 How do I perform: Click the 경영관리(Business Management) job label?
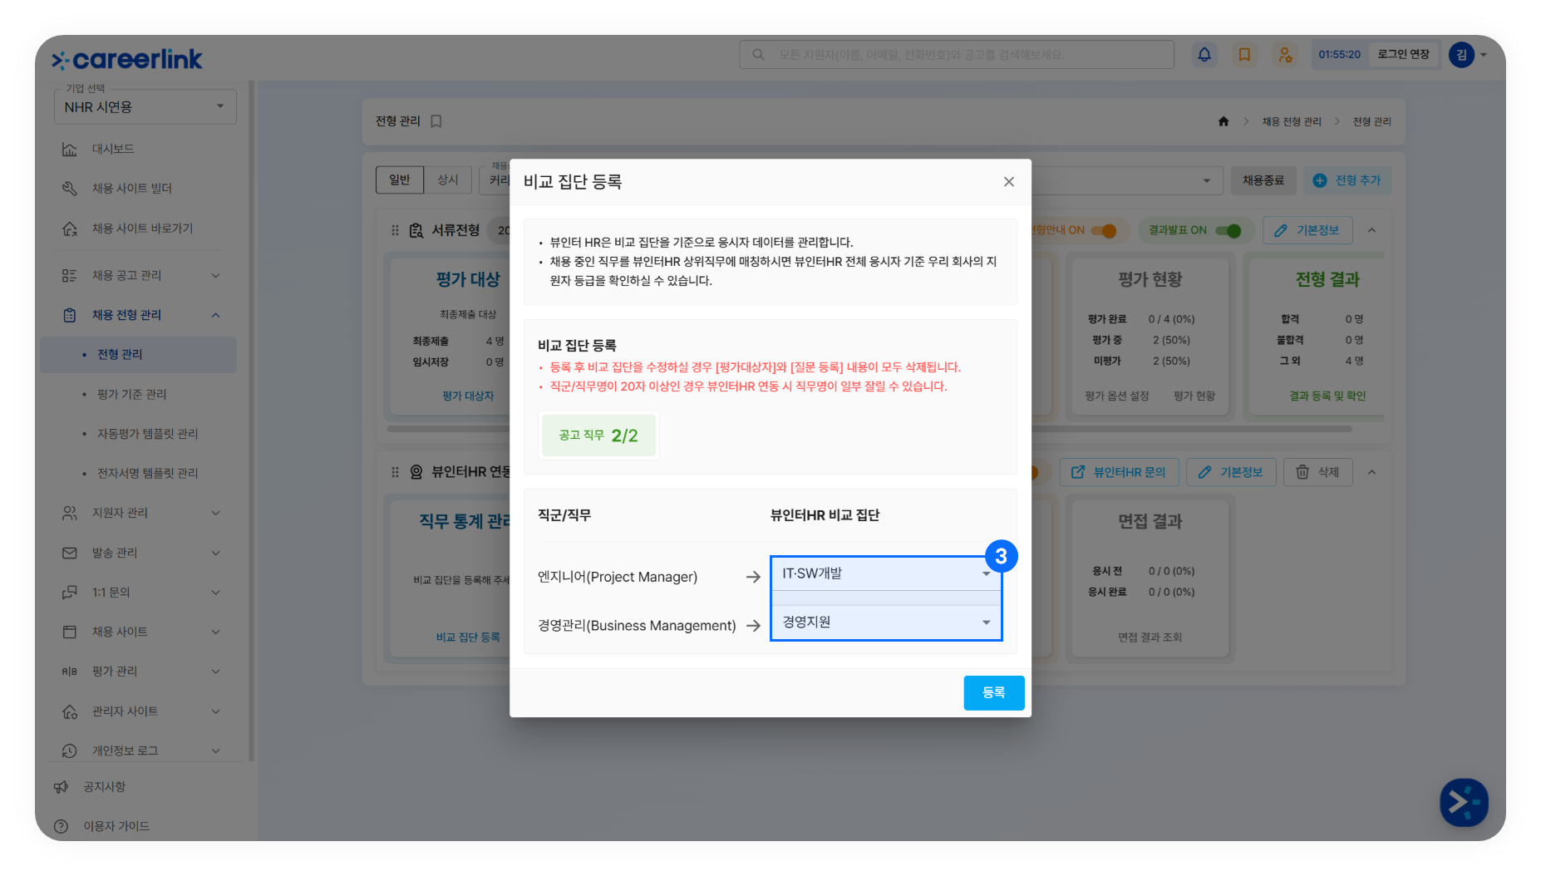click(x=637, y=626)
